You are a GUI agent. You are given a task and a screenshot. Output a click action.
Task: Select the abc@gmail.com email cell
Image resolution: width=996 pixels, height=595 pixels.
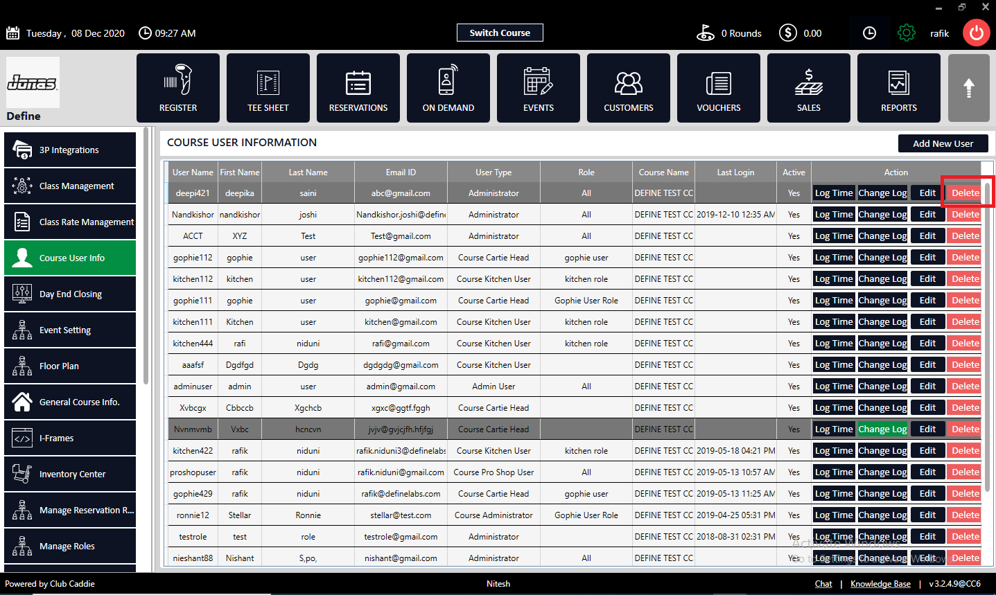(x=401, y=193)
